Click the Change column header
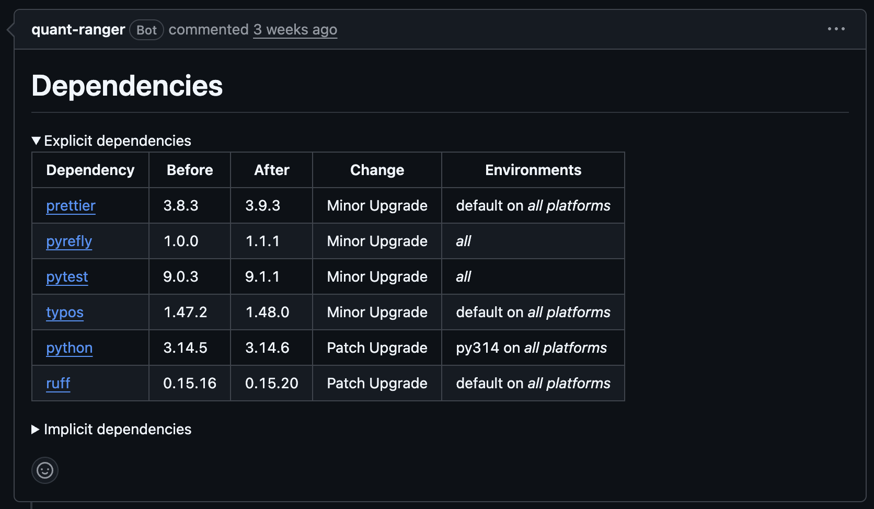 tap(377, 170)
